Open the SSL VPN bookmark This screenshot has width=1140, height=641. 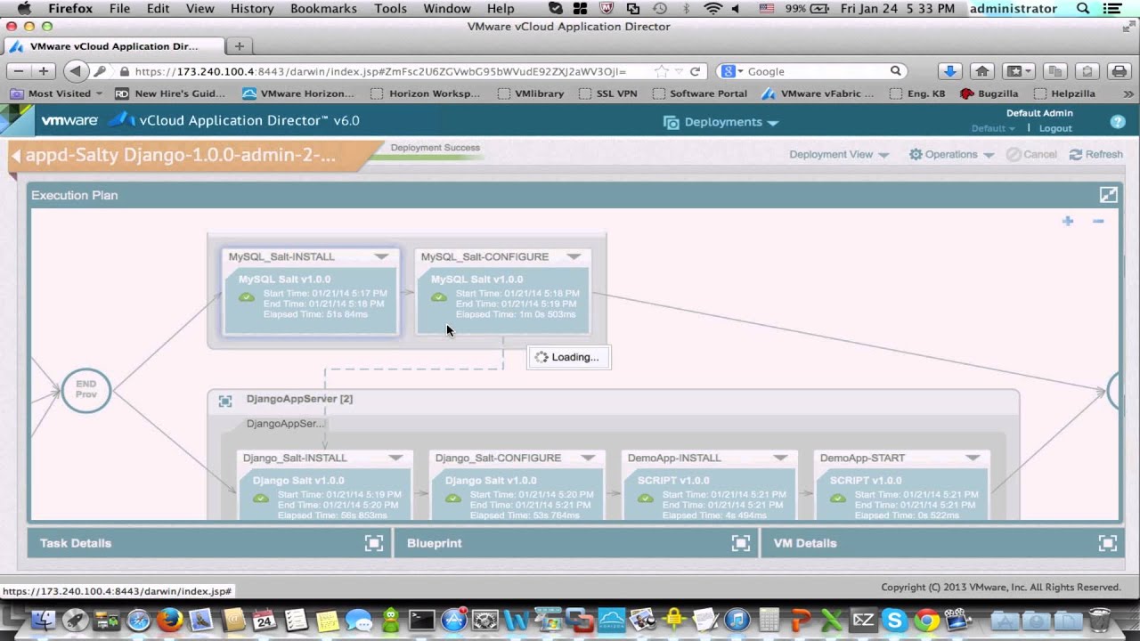coord(608,93)
